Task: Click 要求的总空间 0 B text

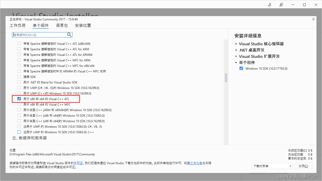Action: tap(300, 158)
